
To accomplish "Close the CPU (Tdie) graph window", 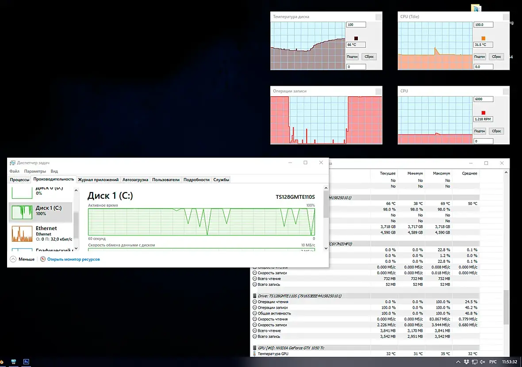I will click(506, 17).
